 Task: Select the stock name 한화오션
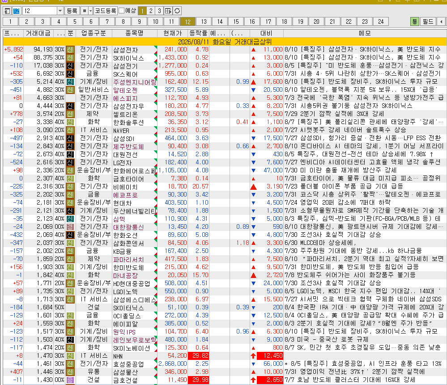point(125,235)
